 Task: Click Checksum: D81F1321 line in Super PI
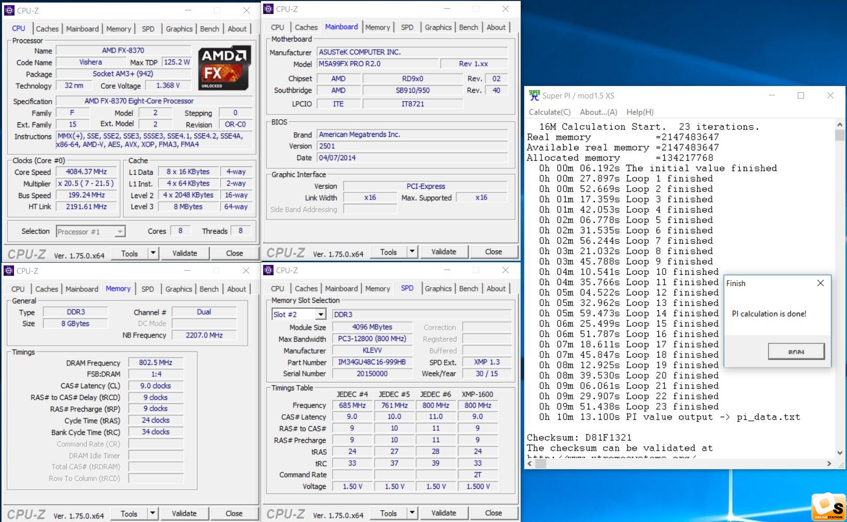579,438
